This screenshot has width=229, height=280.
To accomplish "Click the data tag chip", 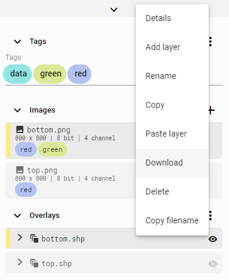I will coord(17,74).
